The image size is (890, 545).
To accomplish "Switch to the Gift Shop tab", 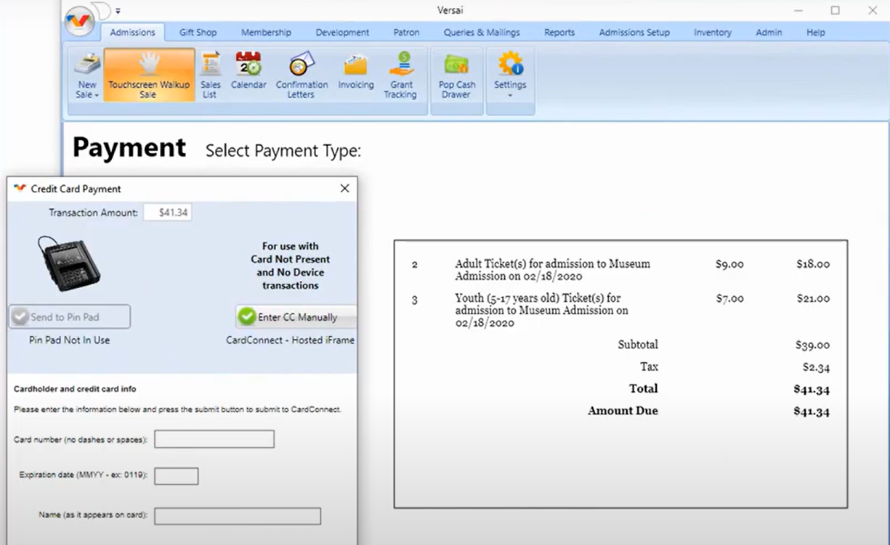I will (x=198, y=32).
